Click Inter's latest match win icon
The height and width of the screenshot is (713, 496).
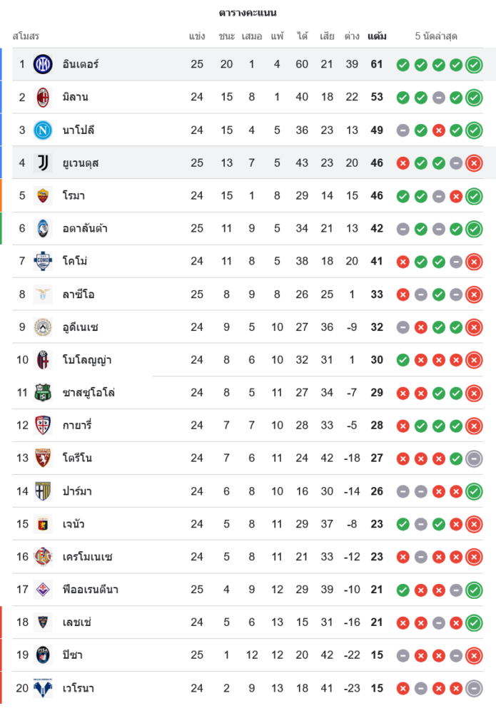474,65
